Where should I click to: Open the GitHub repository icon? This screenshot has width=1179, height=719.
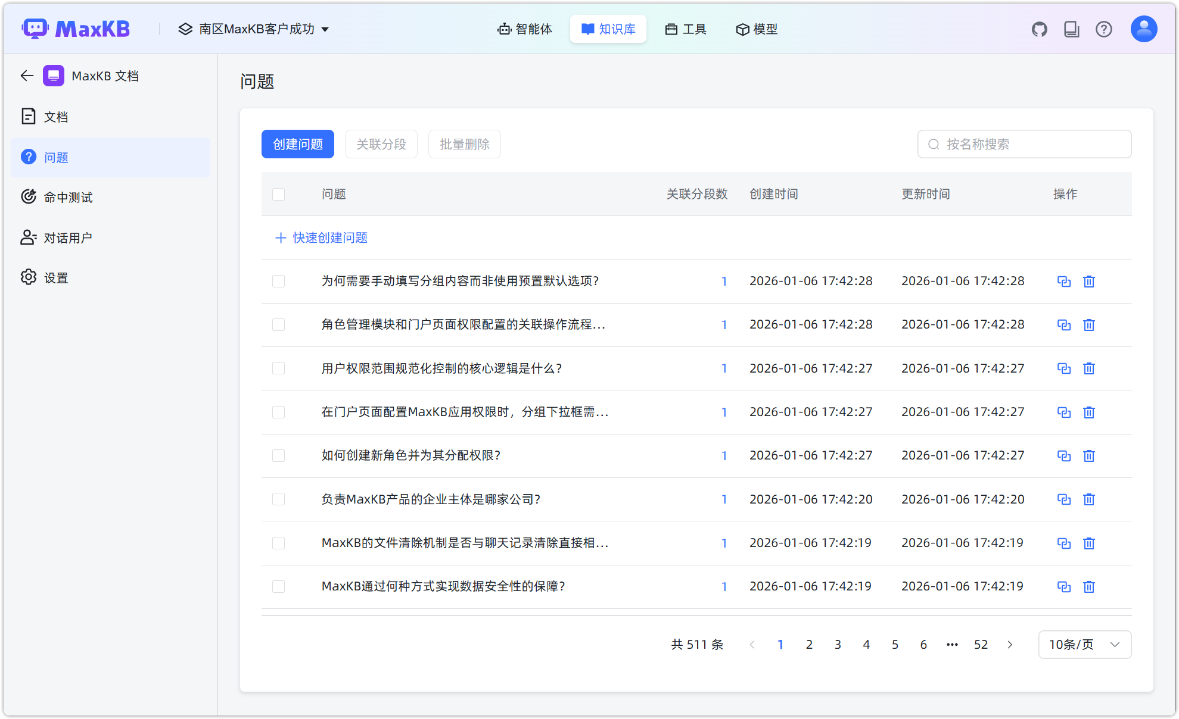click(x=1040, y=29)
